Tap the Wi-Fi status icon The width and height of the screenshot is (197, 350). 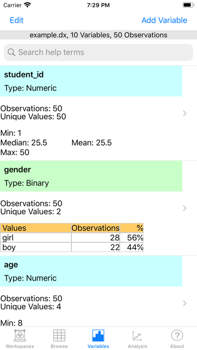click(28, 5)
